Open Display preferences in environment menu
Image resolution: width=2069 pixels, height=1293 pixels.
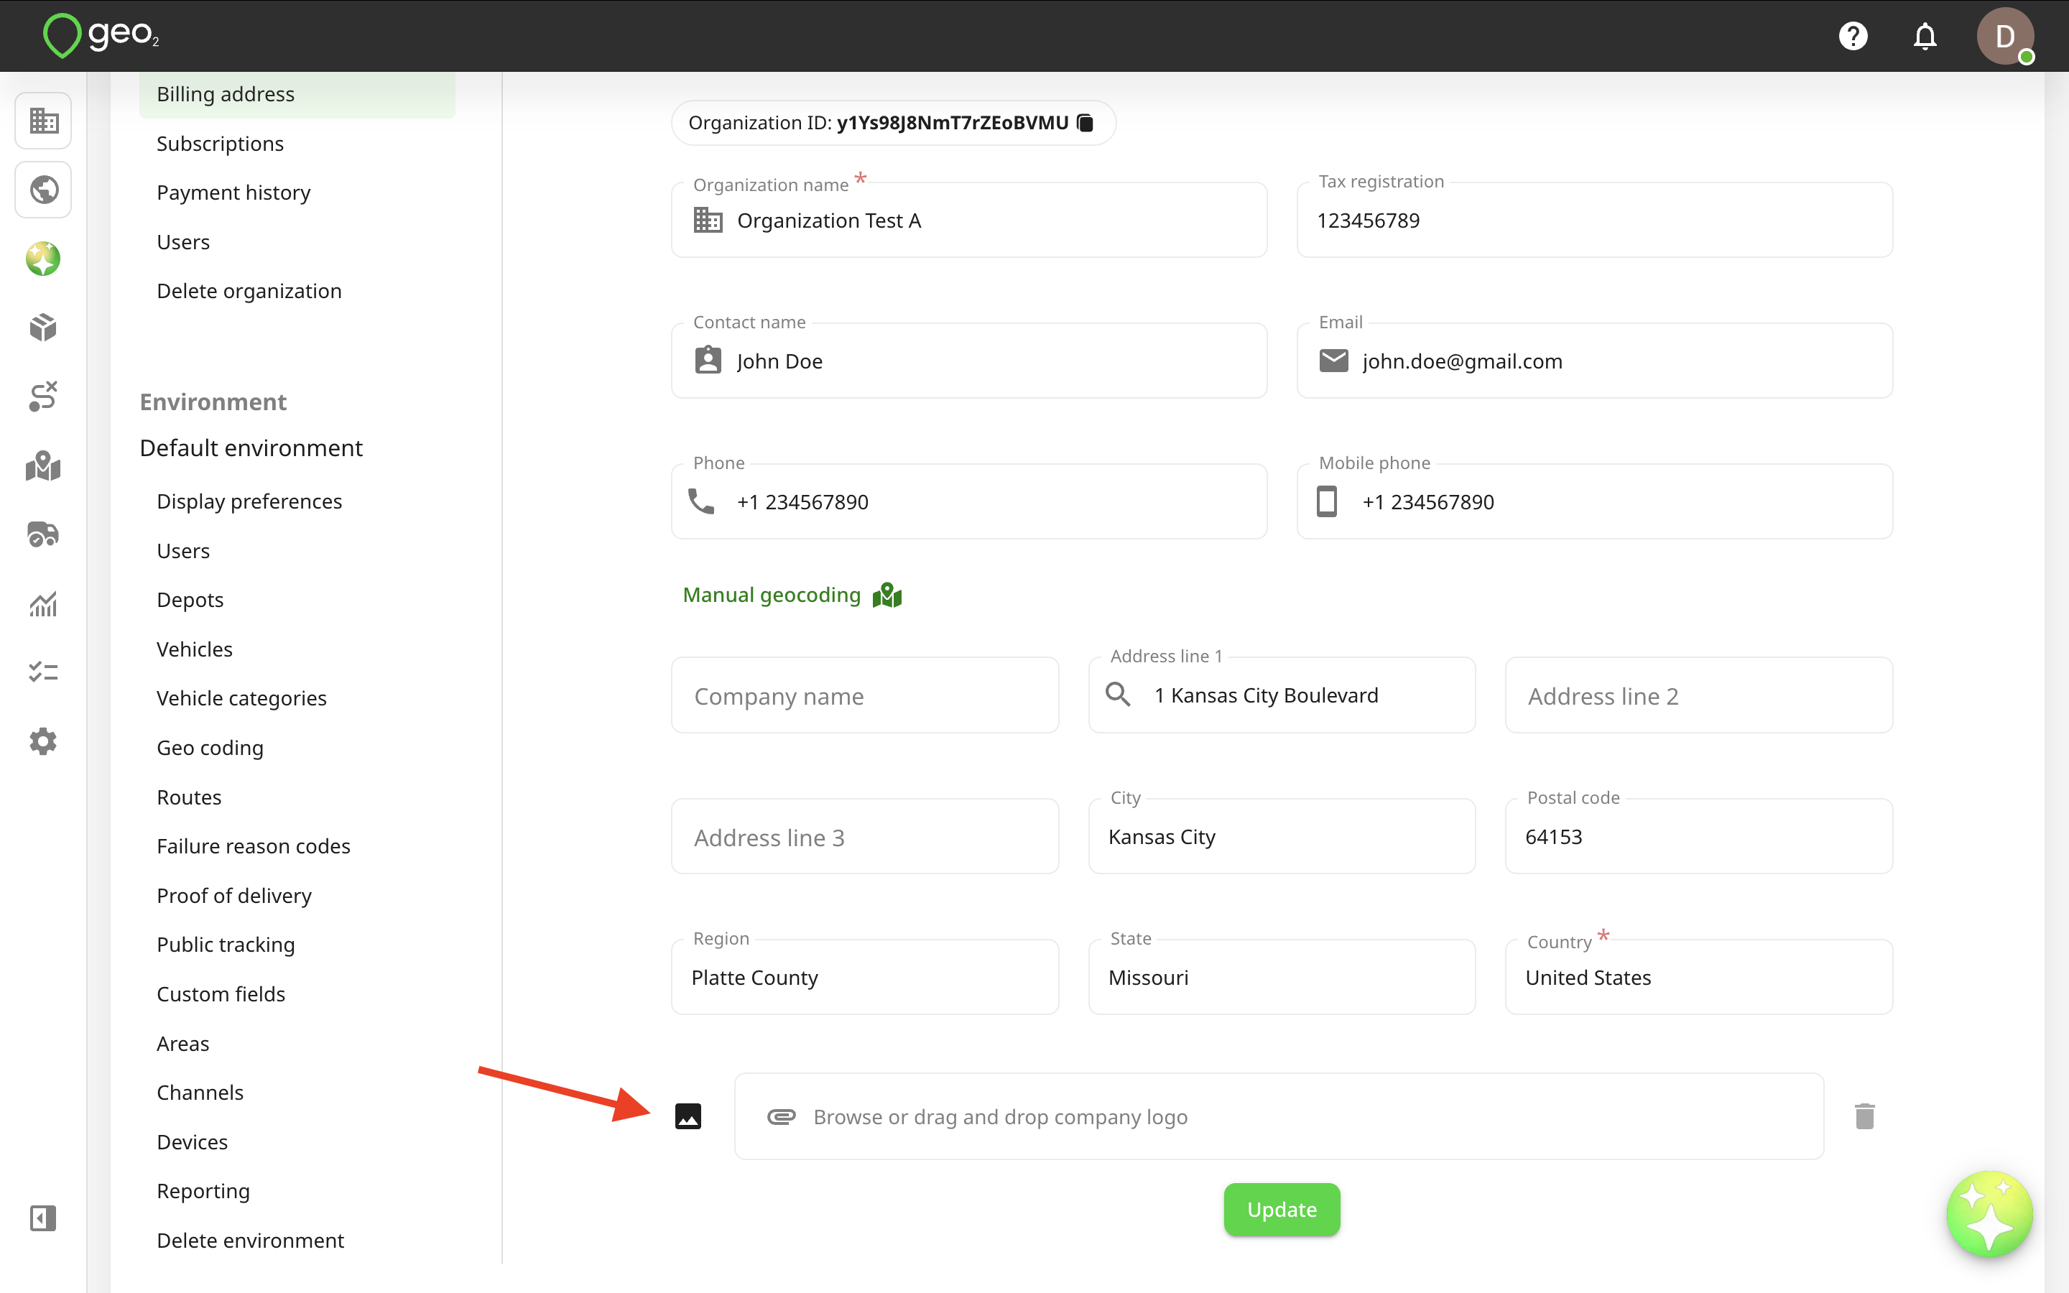coord(249,501)
